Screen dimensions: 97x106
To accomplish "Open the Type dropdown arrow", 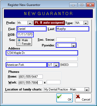I will 86,23.
